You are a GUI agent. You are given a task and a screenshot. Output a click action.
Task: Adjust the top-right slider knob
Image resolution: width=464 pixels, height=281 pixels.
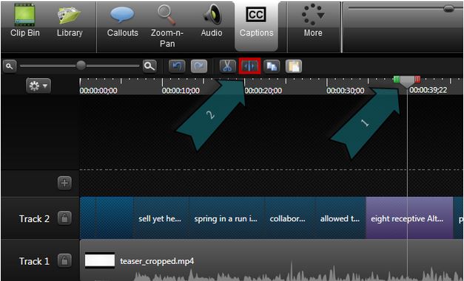(x=449, y=9)
